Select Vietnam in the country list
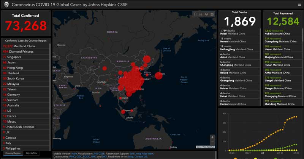The height and width of the screenshot is (159, 304). click(25, 100)
